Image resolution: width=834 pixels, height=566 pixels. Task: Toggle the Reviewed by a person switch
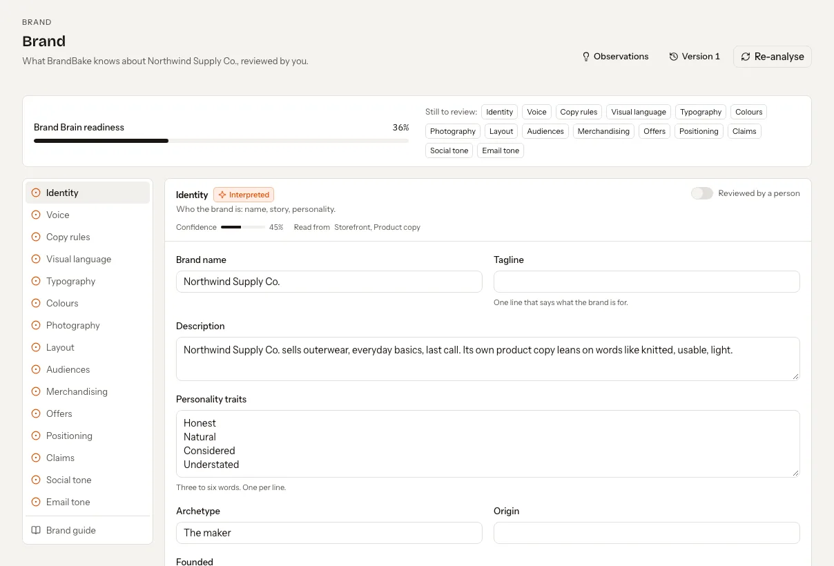[x=702, y=193]
